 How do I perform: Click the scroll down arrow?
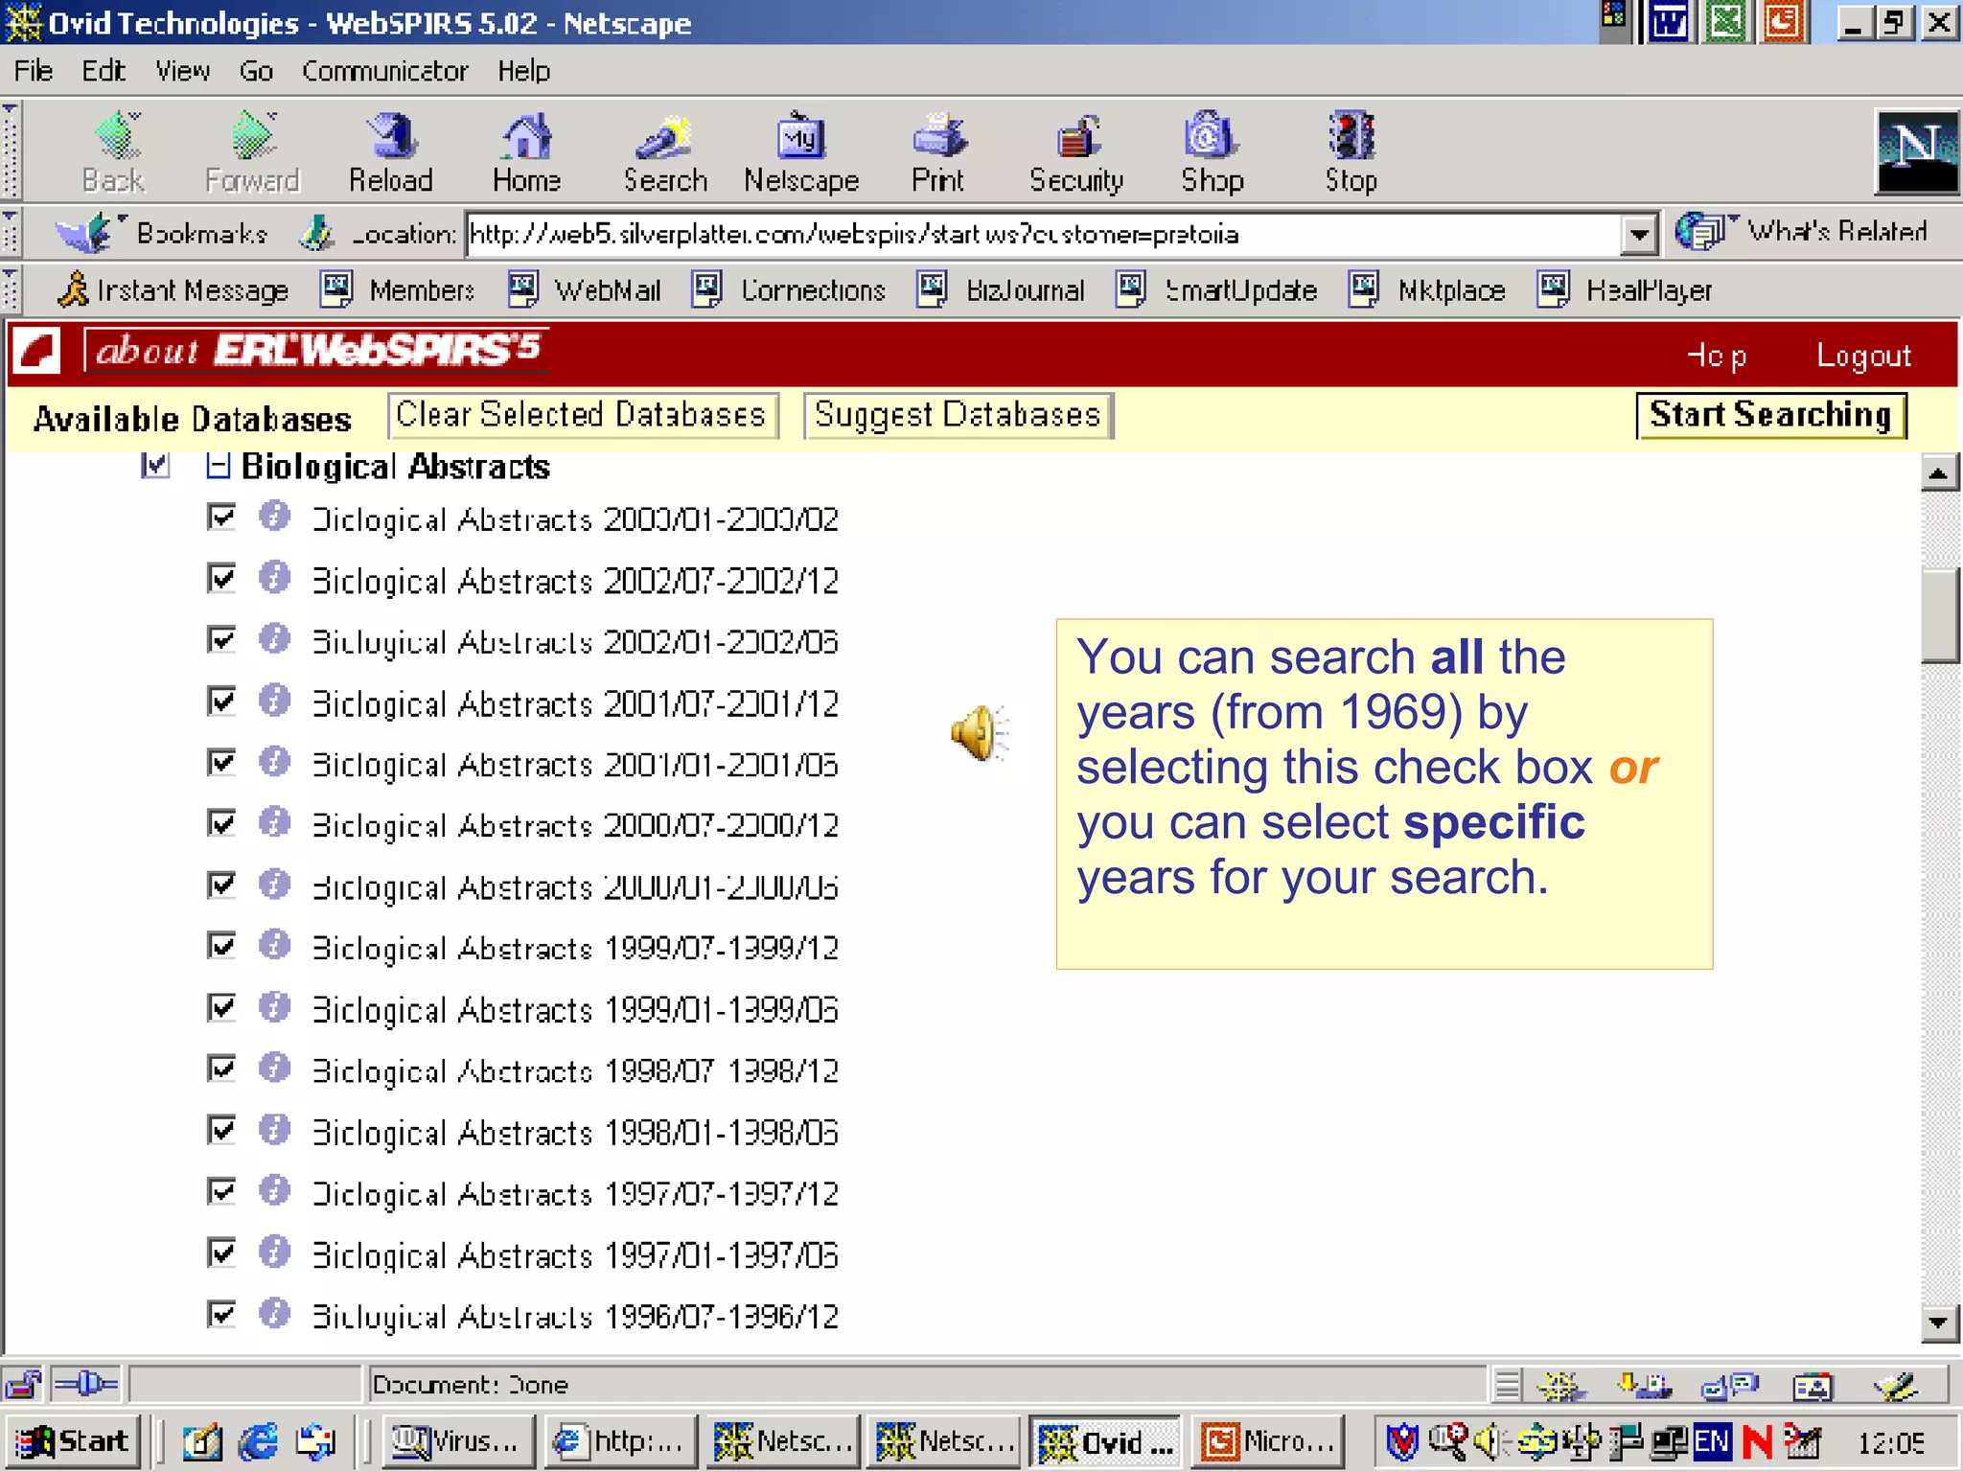pos(1939,1323)
